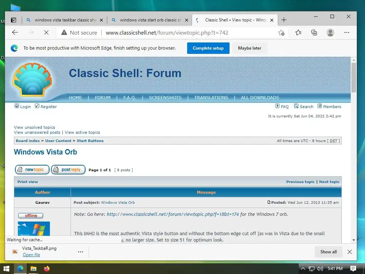Stop loading the page with X button
The image size is (365, 274).
[46, 32]
